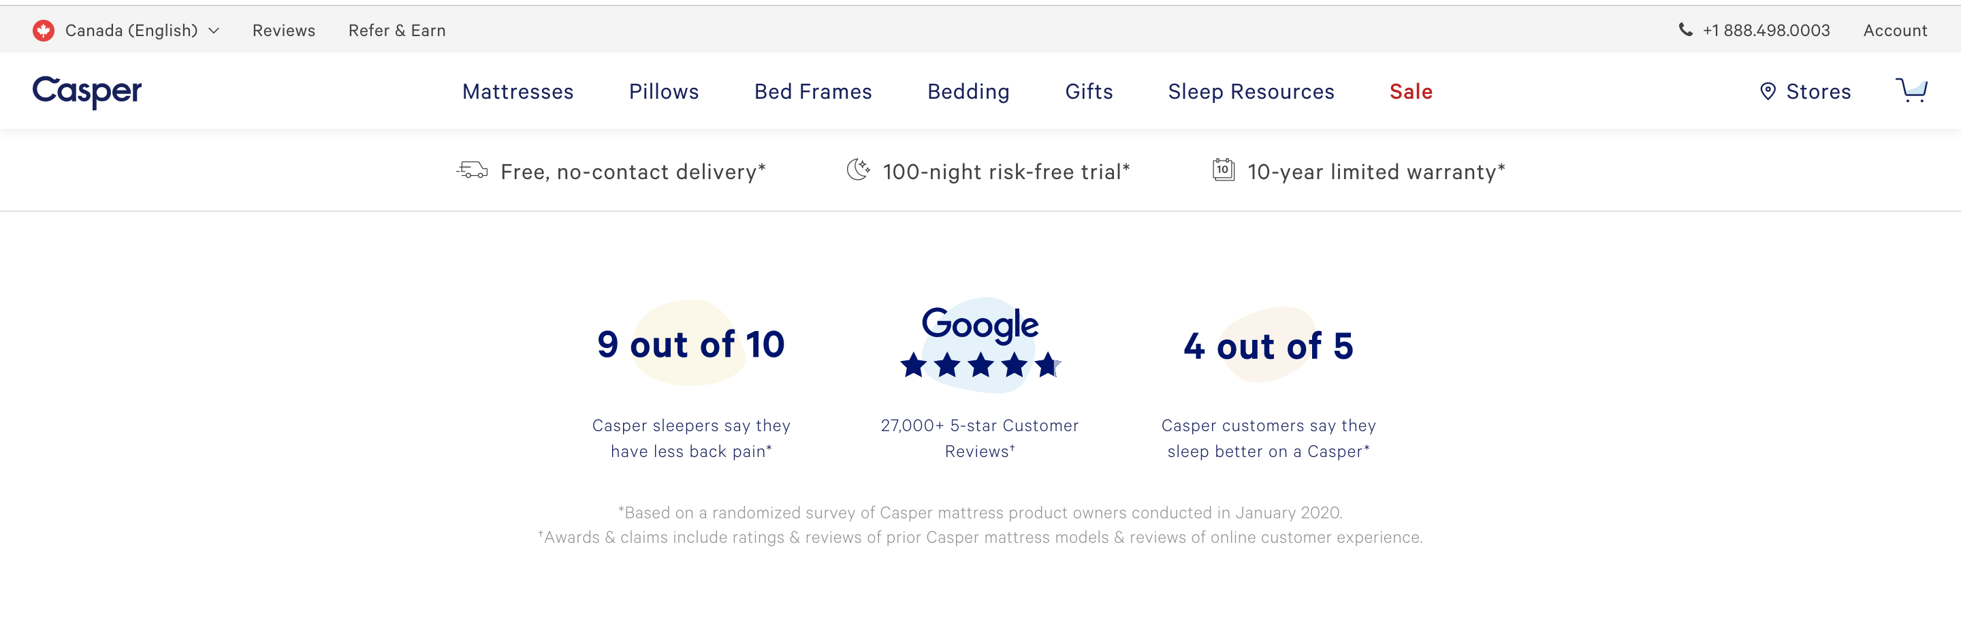Open the shopping cart icon
Image resolution: width=1961 pixels, height=630 pixels.
coord(1911,91)
